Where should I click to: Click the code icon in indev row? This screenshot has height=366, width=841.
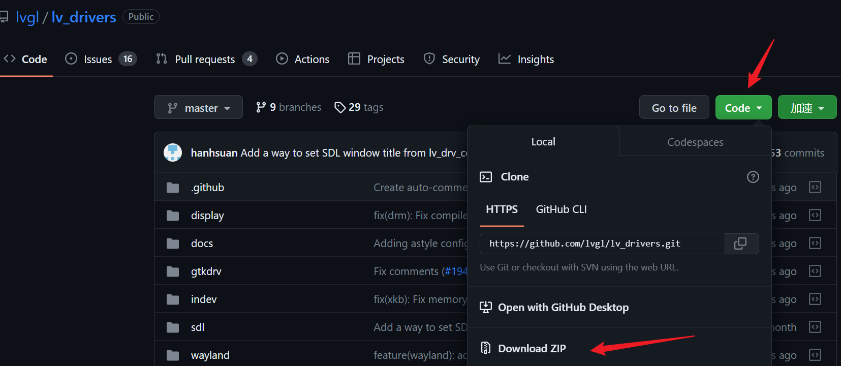(815, 299)
